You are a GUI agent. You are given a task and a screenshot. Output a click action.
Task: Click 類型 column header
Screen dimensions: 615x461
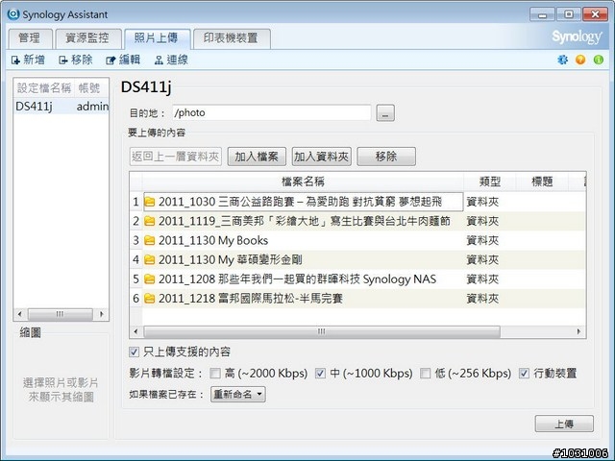(489, 182)
